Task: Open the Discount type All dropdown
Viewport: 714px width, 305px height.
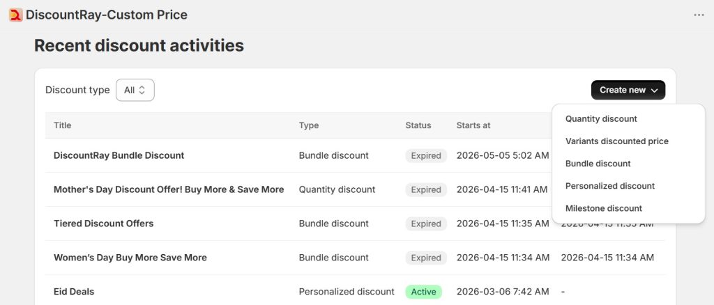Action: pyautogui.click(x=135, y=90)
